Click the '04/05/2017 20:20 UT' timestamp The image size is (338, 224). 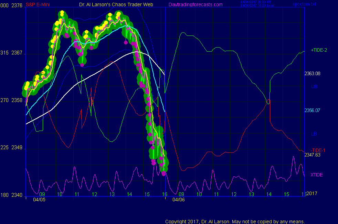coord(256,2)
